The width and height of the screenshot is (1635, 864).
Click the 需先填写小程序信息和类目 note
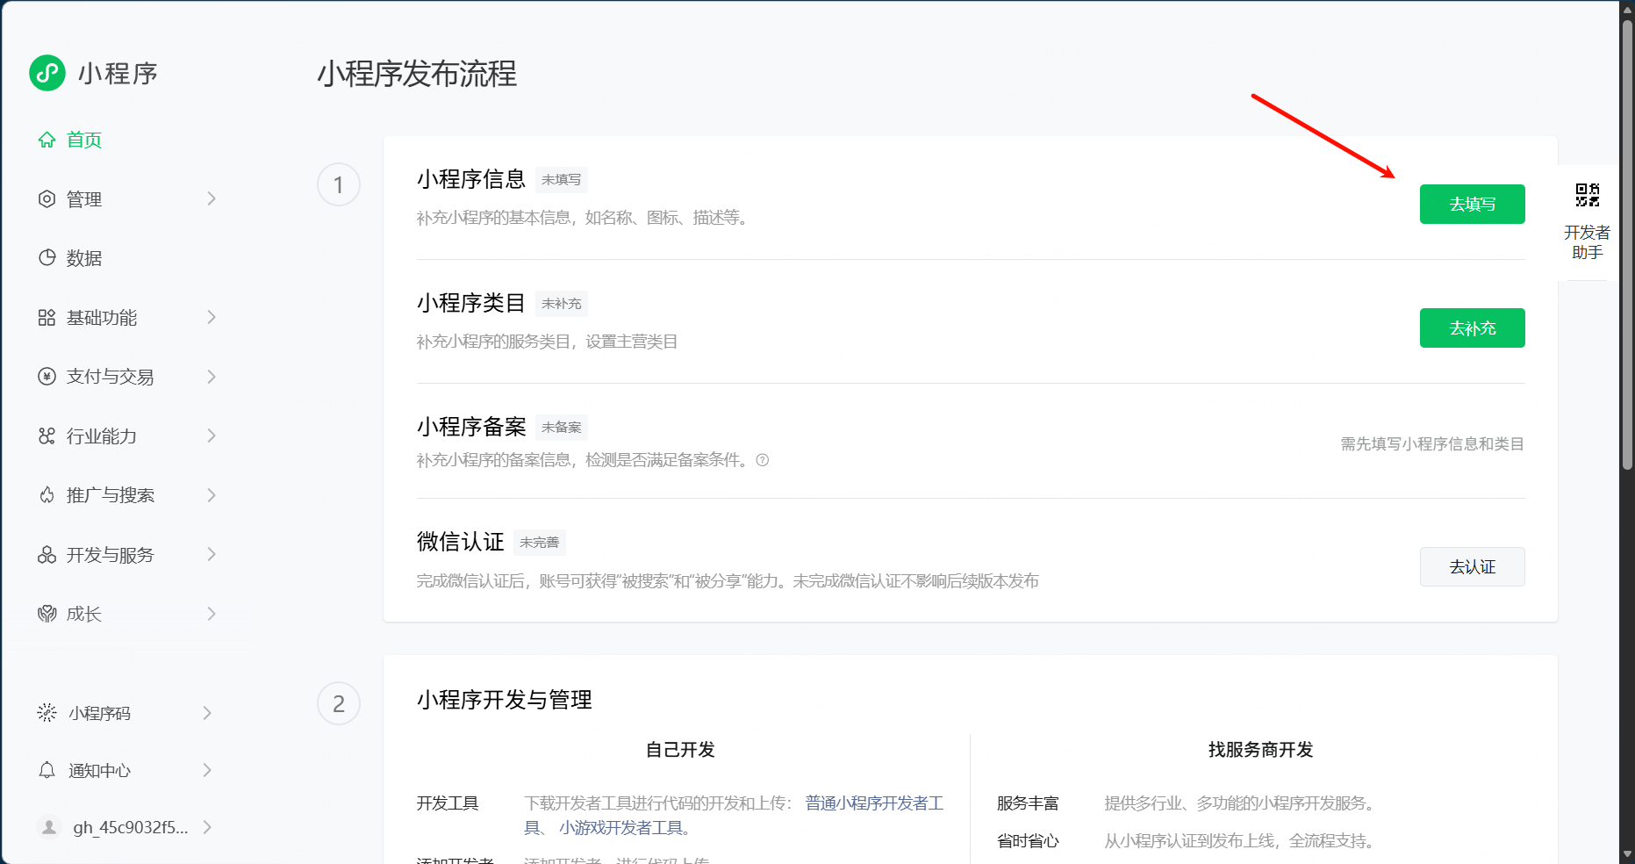[1432, 443]
